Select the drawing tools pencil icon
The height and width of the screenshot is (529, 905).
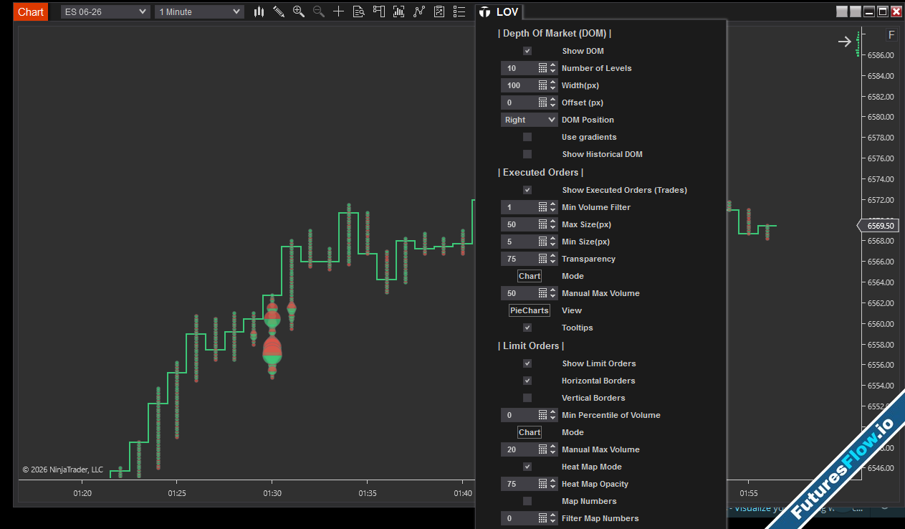coord(279,11)
